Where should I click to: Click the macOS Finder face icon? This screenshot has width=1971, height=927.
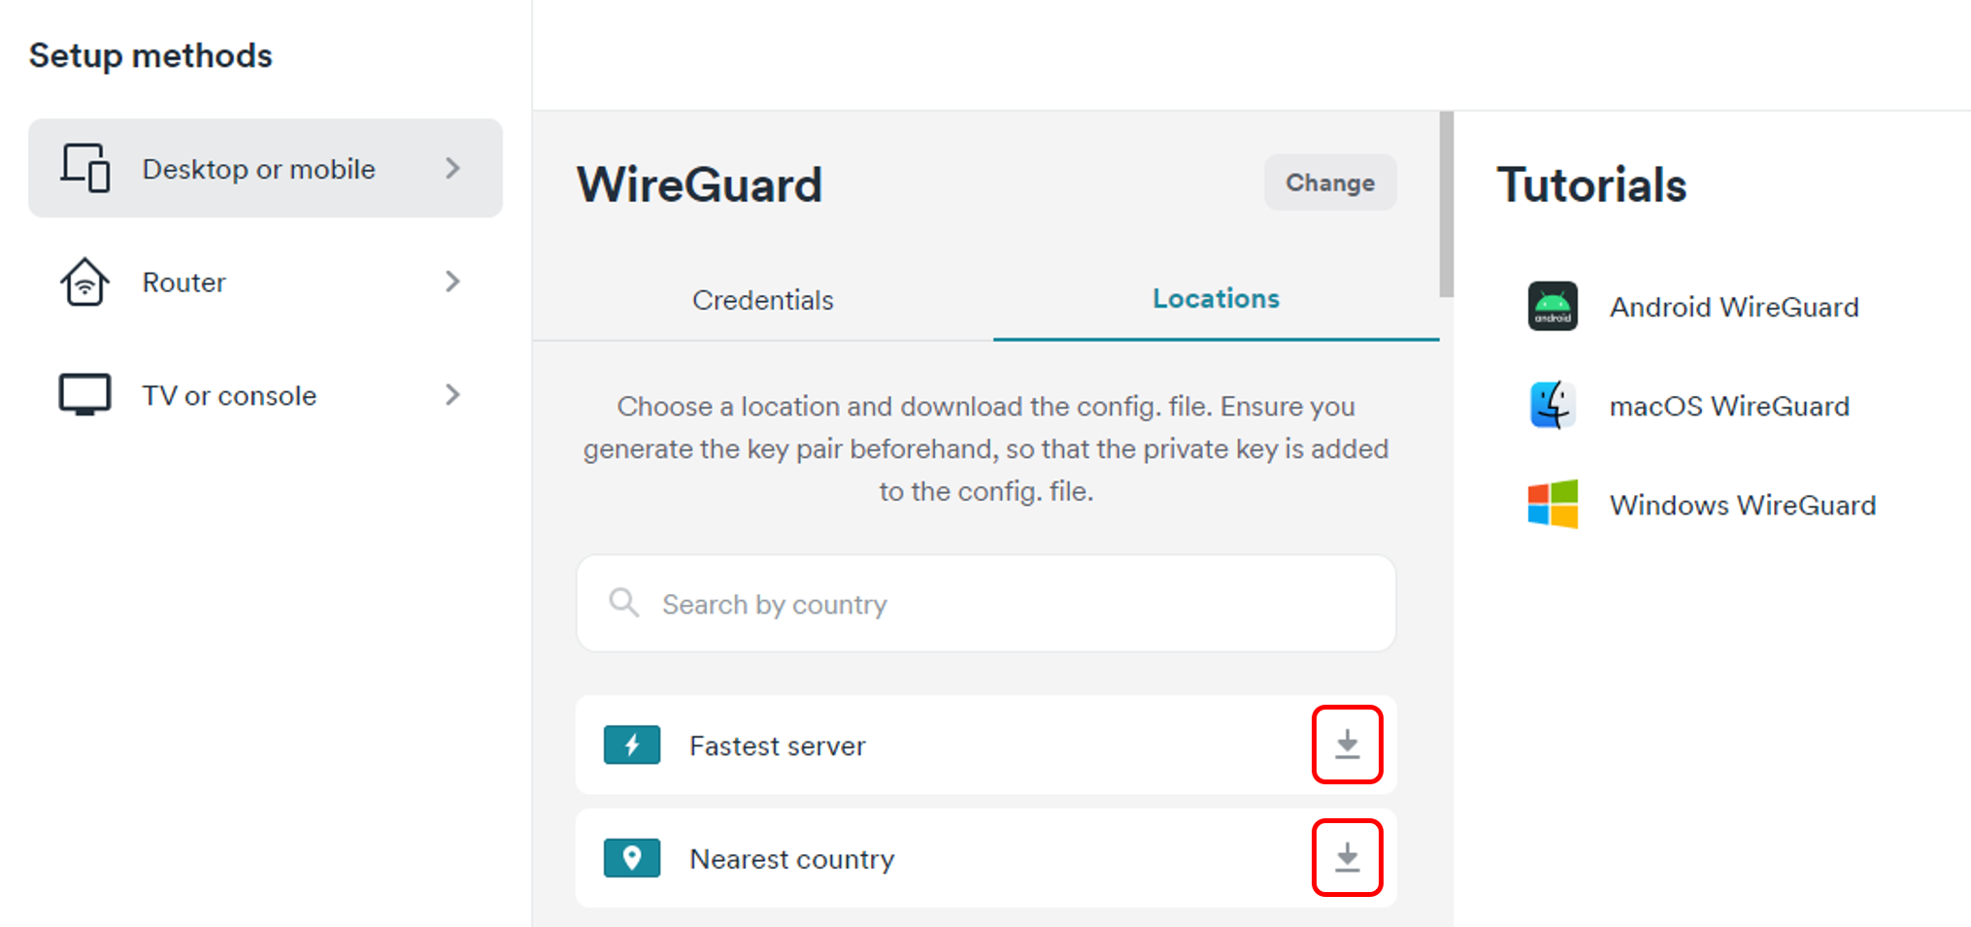[1553, 405]
